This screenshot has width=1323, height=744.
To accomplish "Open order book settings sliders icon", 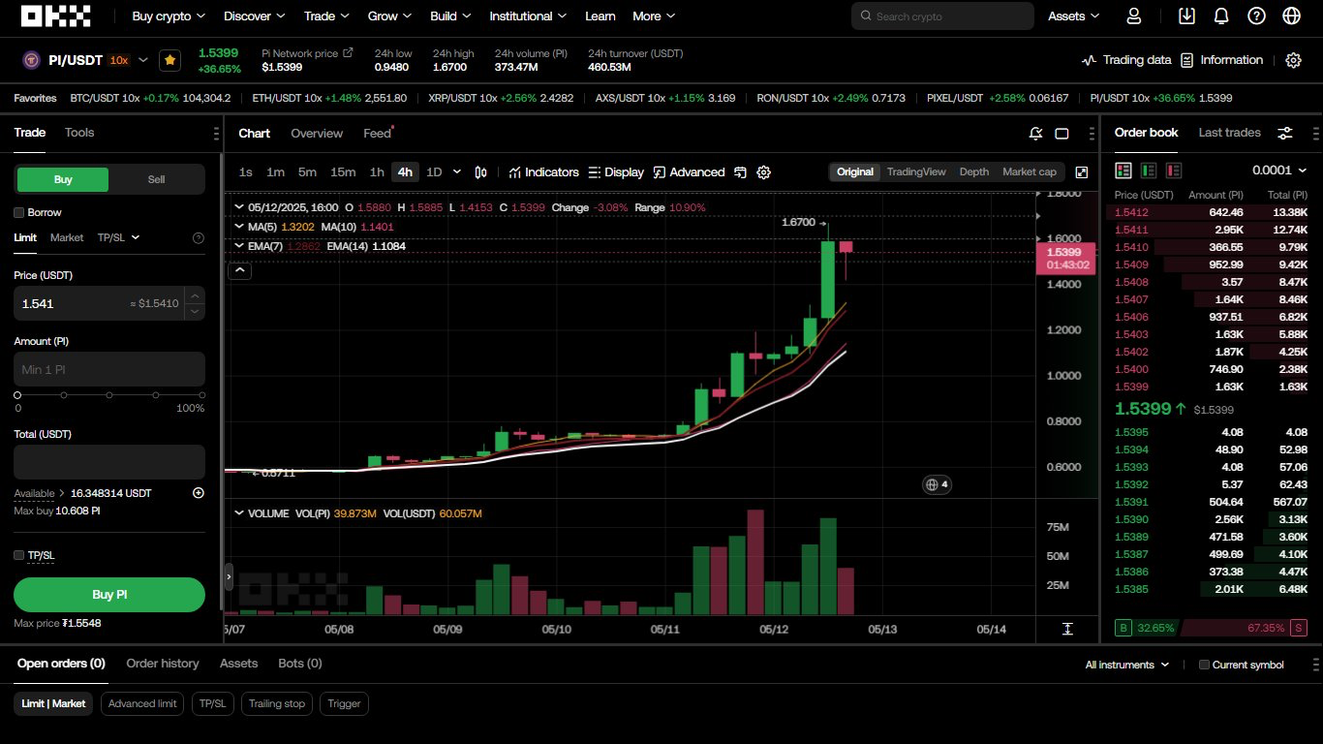I will click(1285, 133).
